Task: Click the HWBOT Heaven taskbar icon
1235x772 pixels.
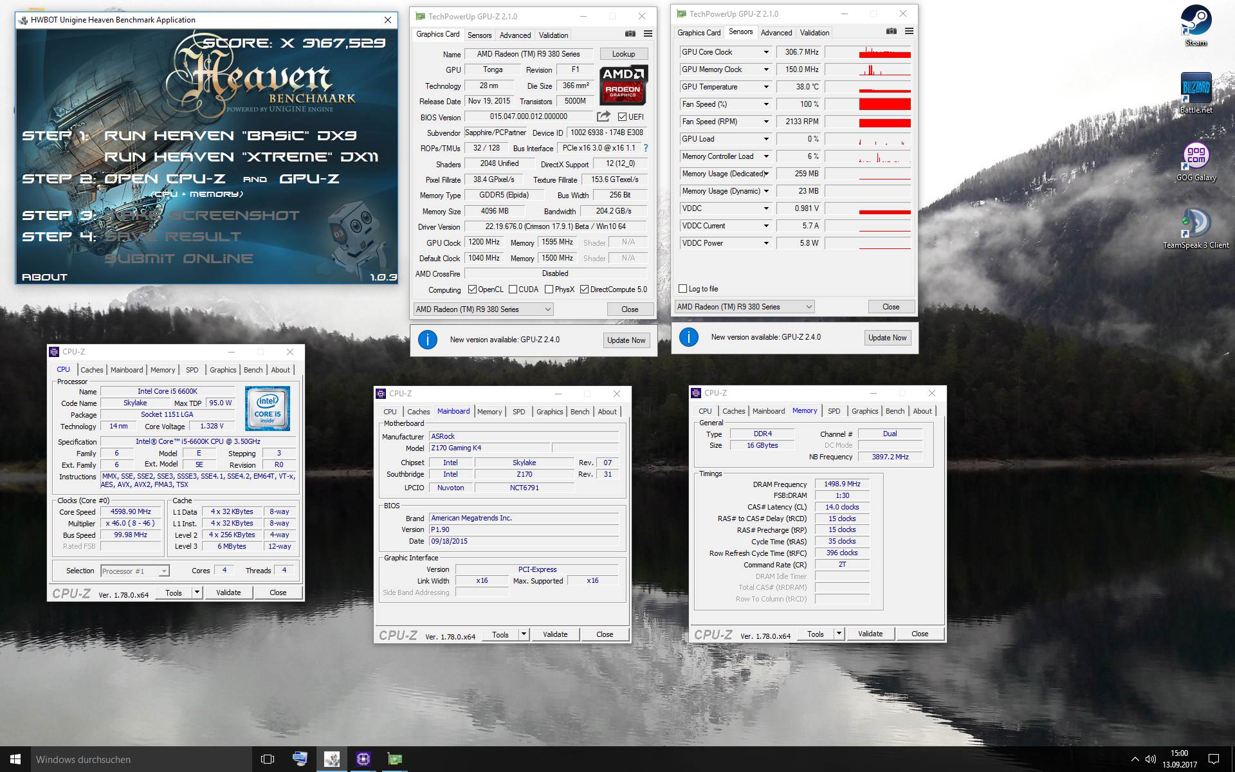Action: point(332,759)
